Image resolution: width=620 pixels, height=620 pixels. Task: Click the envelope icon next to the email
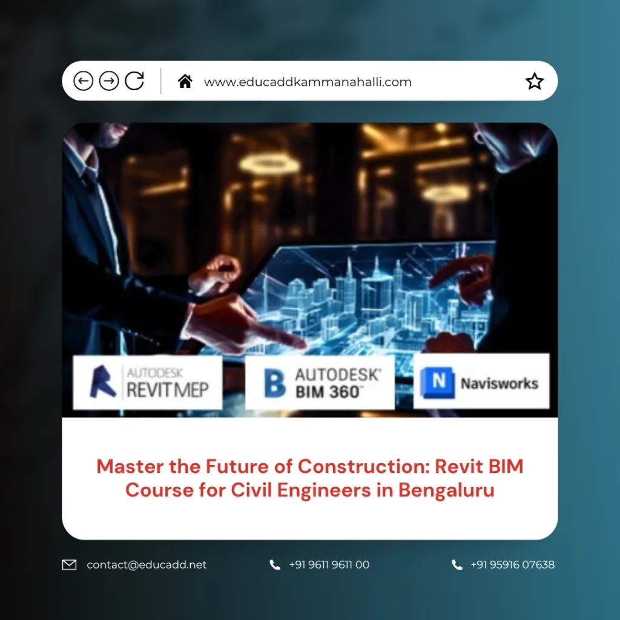pos(68,564)
